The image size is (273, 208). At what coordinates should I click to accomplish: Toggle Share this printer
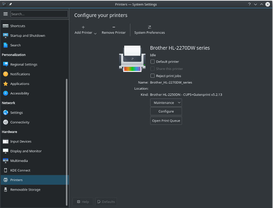coord(152,69)
